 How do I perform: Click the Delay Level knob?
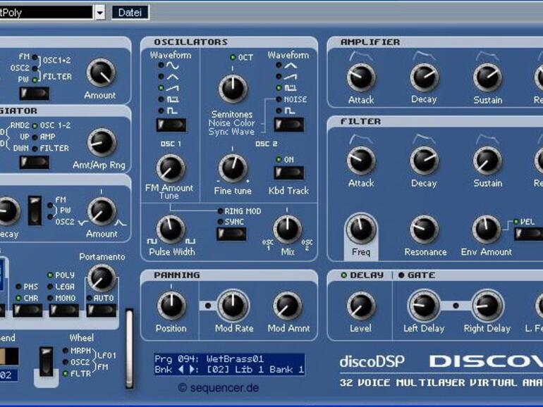361,306
